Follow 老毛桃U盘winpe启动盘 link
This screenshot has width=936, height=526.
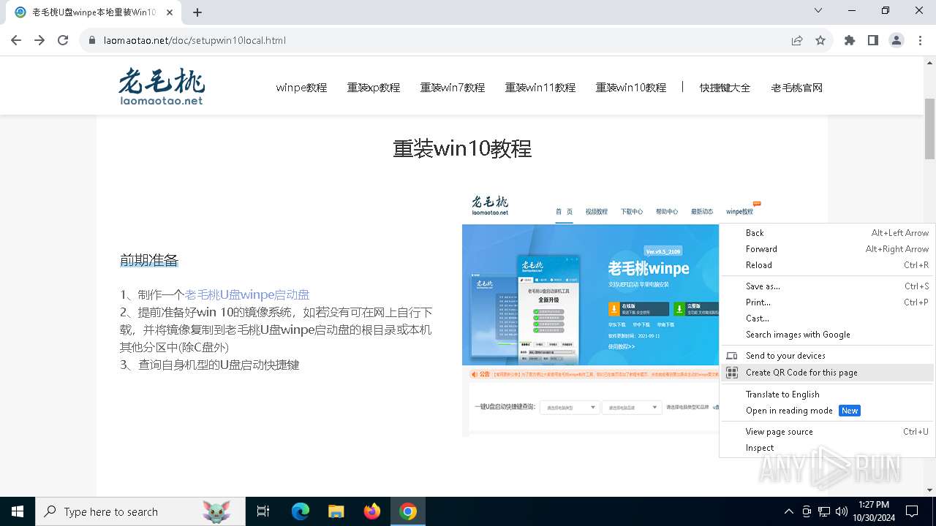[x=247, y=294]
